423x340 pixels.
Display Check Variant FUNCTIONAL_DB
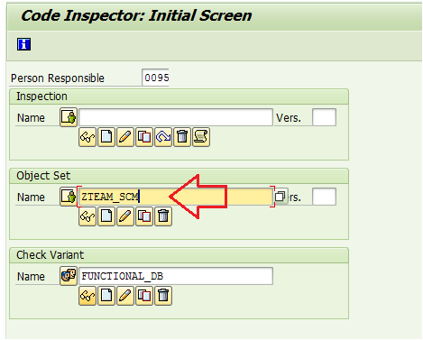point(87,296)
